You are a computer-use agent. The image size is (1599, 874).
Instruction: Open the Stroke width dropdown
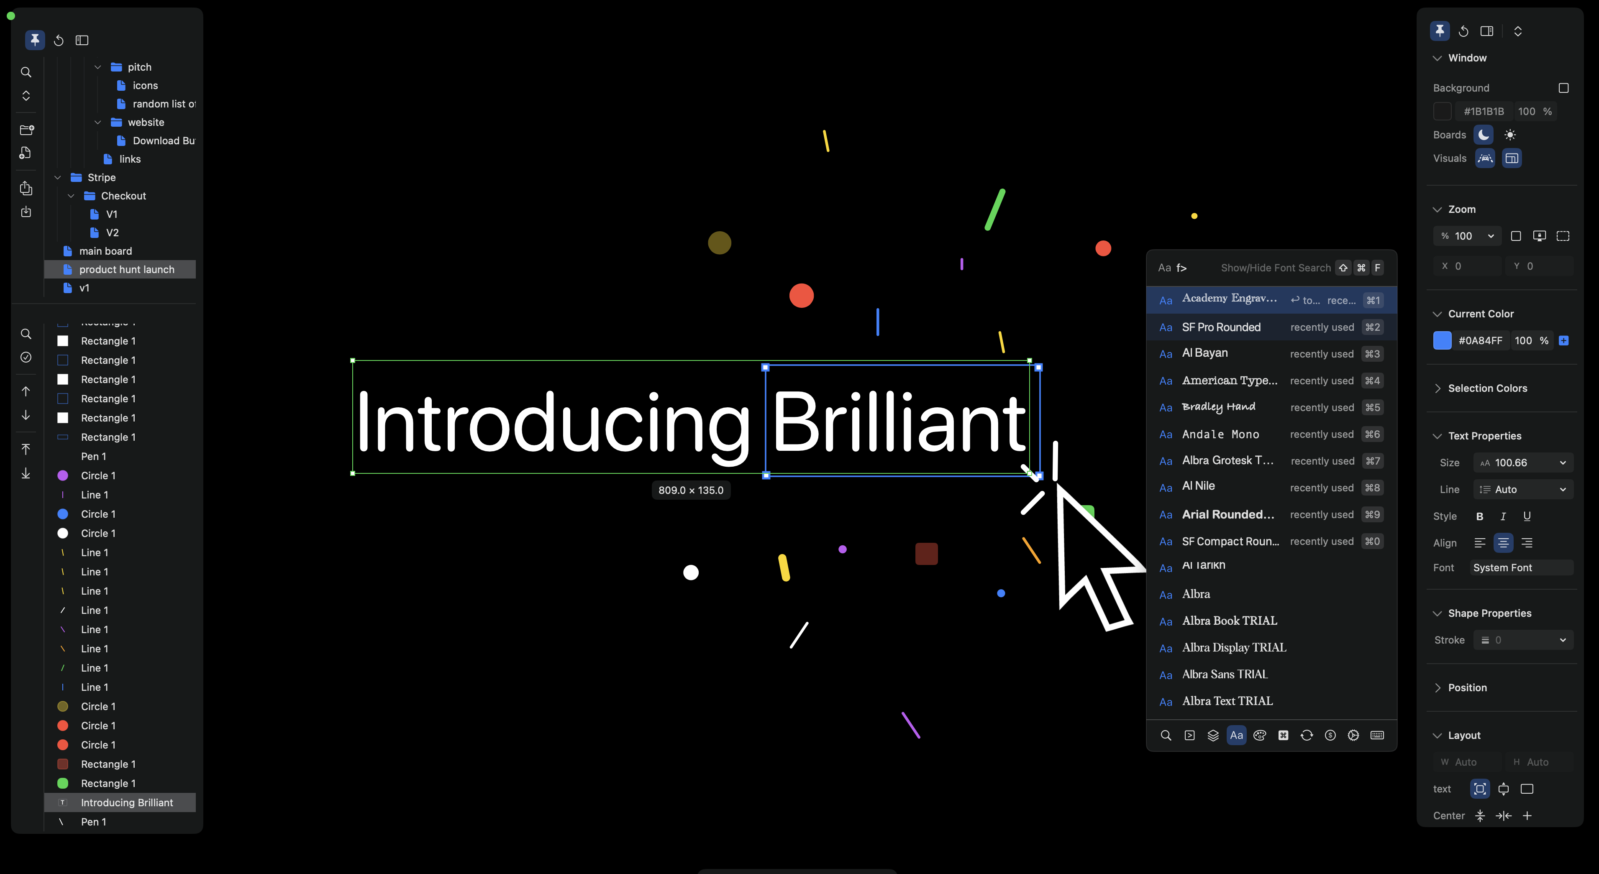tap(1523, 640)
